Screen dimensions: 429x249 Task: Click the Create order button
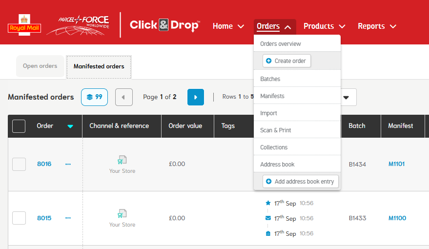286,61
